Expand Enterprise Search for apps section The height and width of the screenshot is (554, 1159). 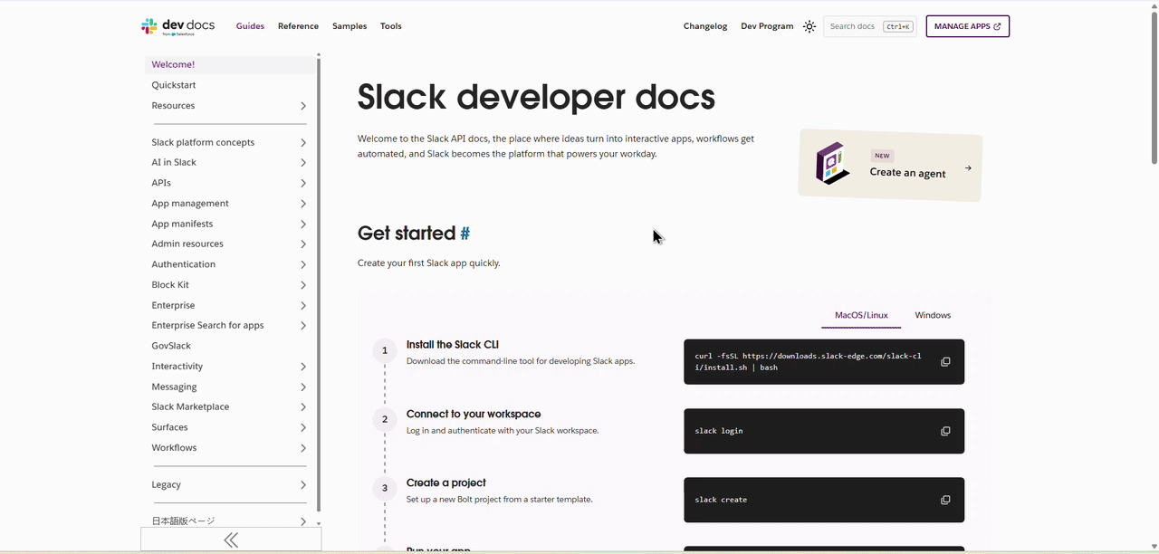point(303,326)
